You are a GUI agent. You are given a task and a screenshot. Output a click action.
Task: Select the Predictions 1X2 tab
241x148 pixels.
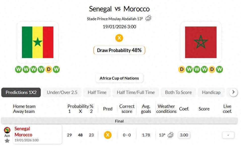point(21,92)
